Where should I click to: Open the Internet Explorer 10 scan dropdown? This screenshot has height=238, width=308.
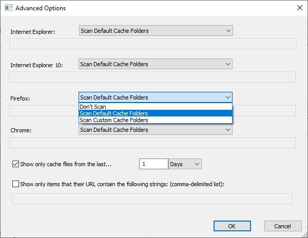pyautogui.click(x=155, y=64)
